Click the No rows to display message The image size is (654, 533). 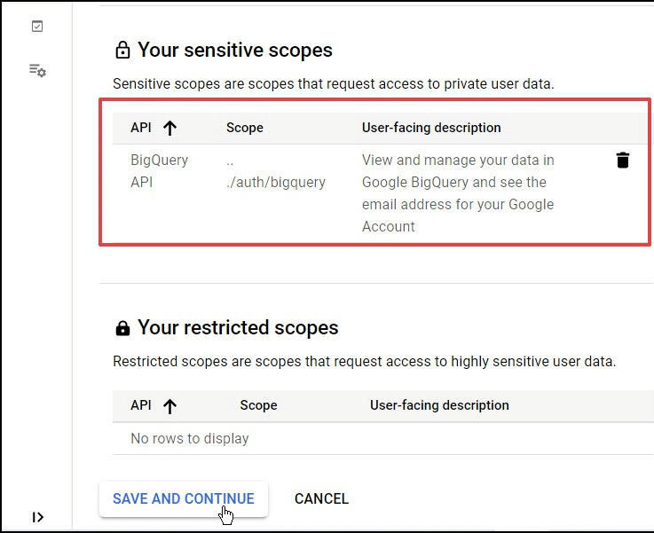point(190,438)
